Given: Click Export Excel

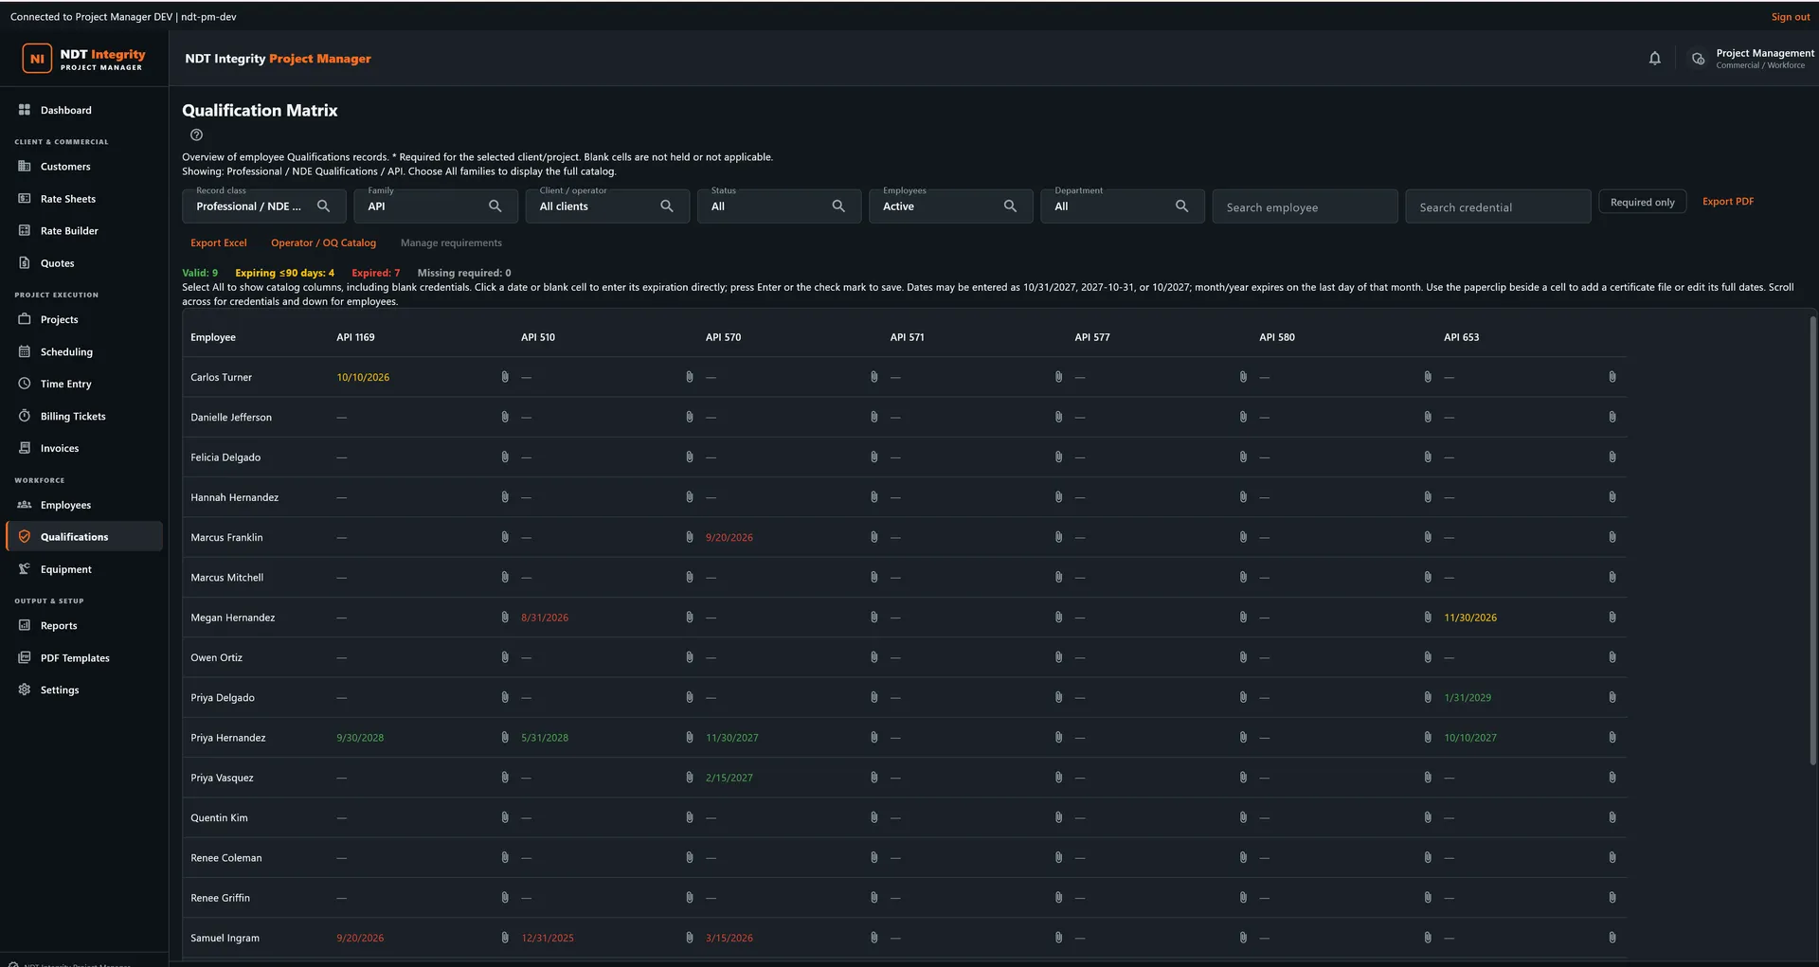Looking at the screenshot, I should click(x=218, y=243).
